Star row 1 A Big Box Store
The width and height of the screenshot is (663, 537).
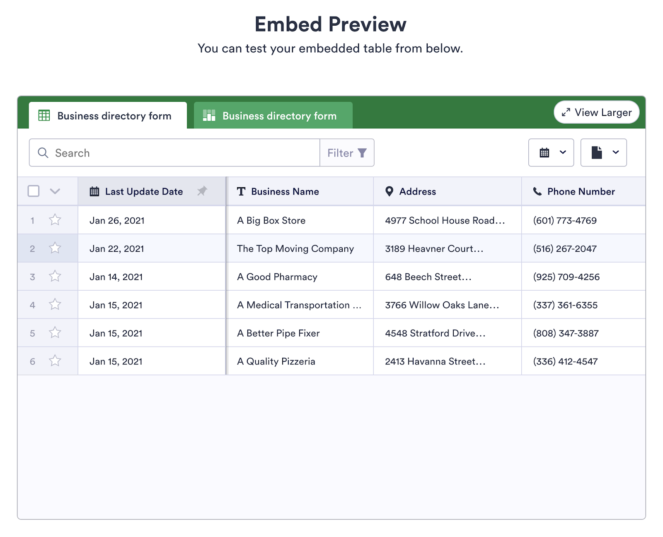pyautogui.click(x=55, y=220)
